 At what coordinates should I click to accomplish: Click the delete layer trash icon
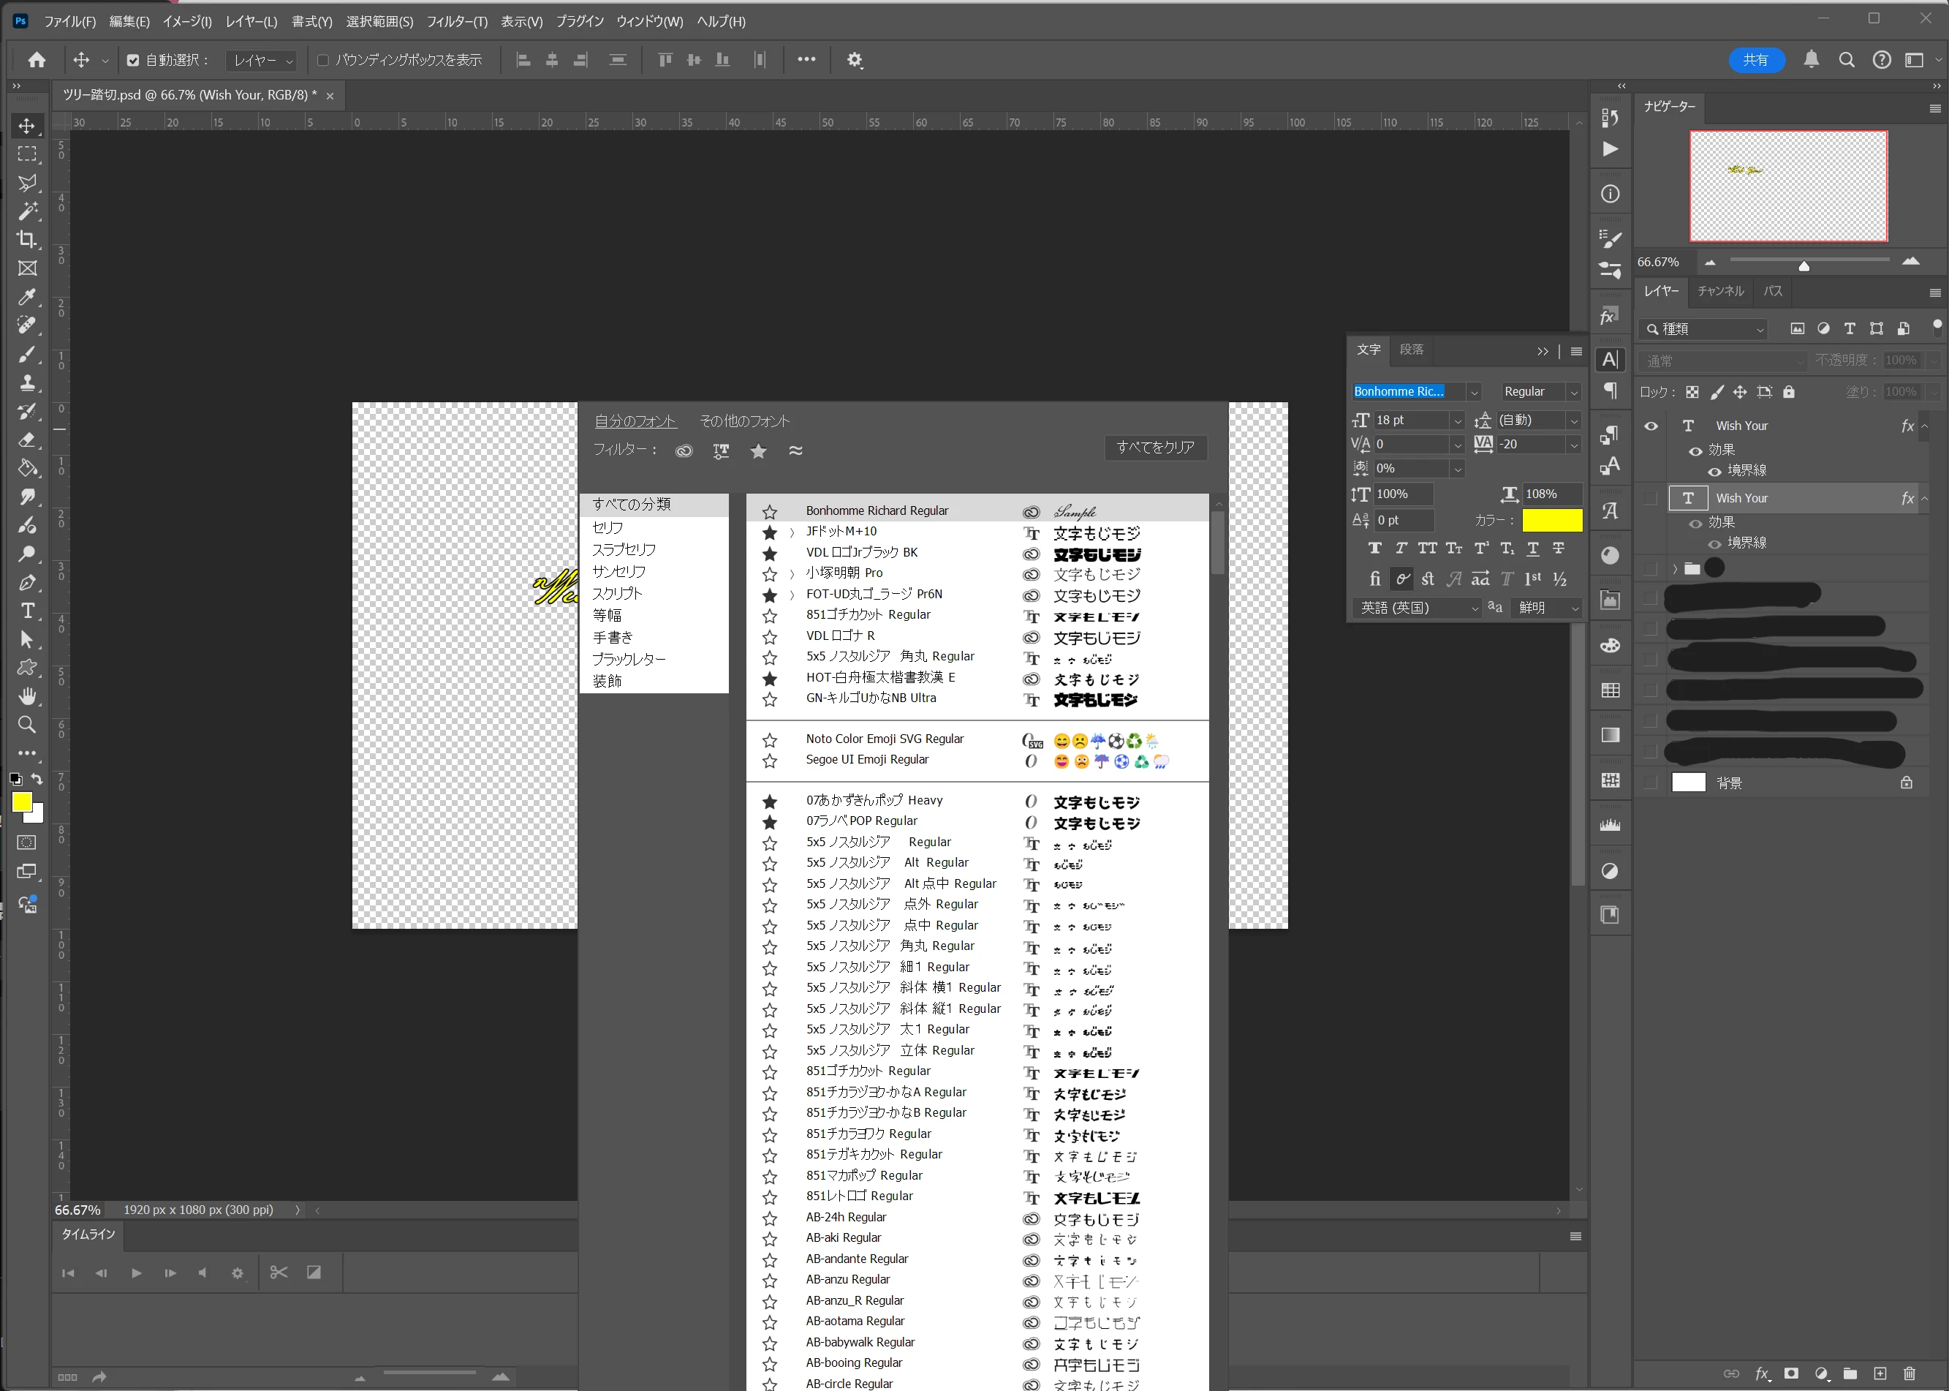tap(1909, 1373)
